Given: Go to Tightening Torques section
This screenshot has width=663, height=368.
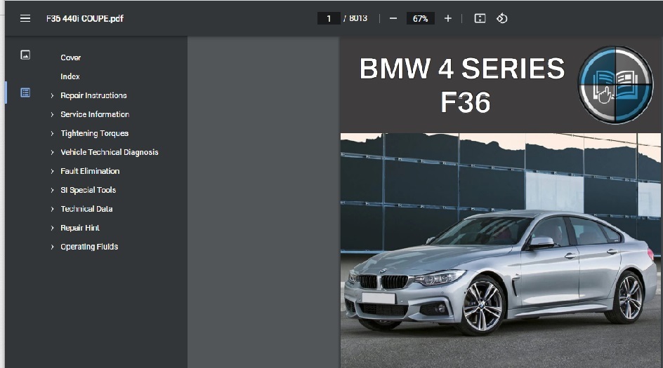Looking at the screenshot, I should [x=94, y=133].
